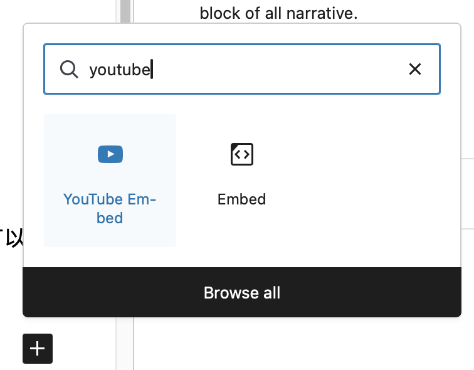Click the blue YouTube play icon
474x370 pixels.
(x=110, y=154)
